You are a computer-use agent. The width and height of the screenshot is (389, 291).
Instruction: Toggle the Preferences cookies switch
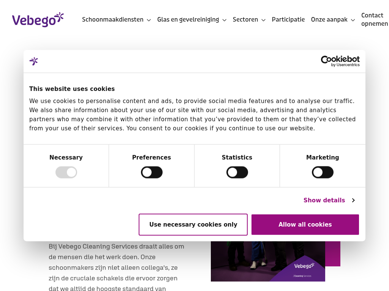coord(152,172)
